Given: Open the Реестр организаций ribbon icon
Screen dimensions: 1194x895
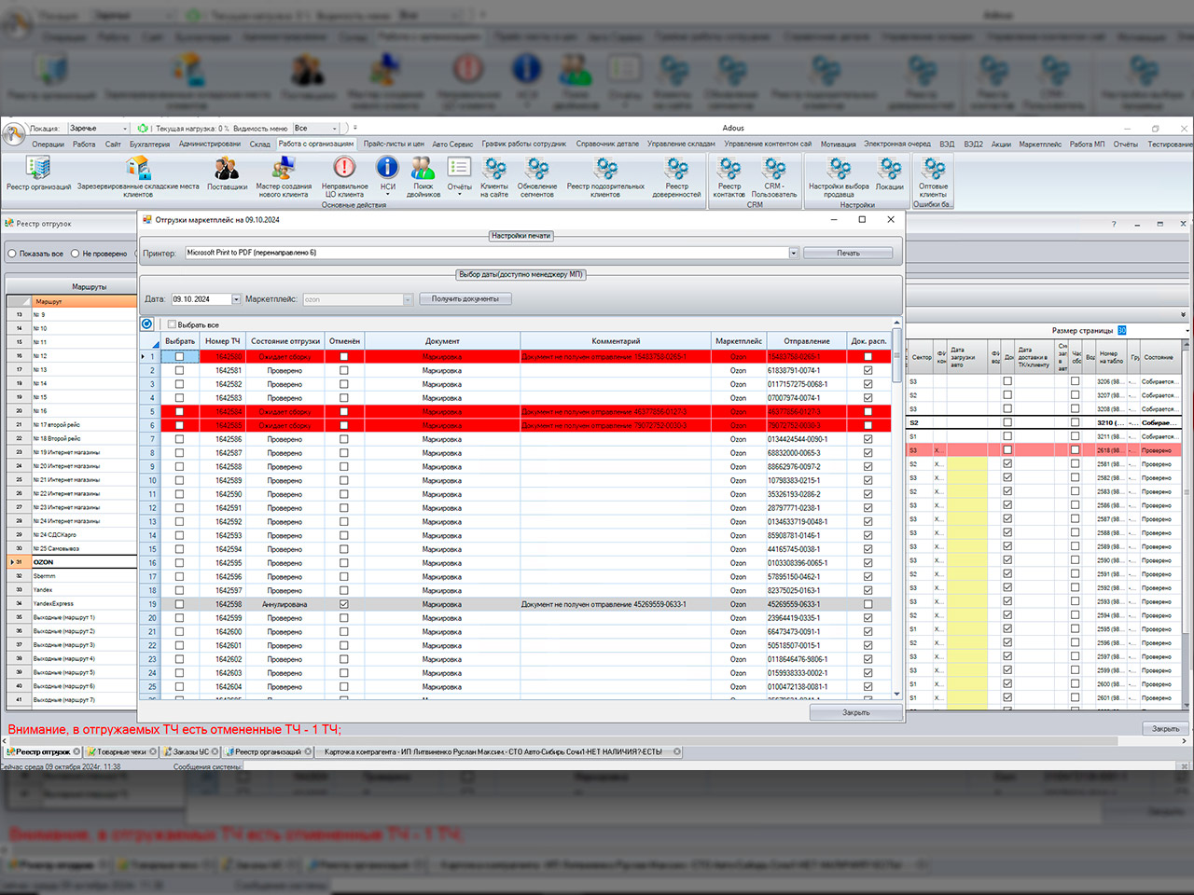Looking at the screenshot, I should (38, 173).
